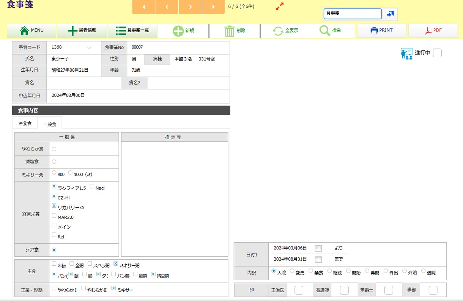Viewport: 463px width, 301px height.
Task: Select the ケア食 radio button
Action: click(x=54, y=250)
